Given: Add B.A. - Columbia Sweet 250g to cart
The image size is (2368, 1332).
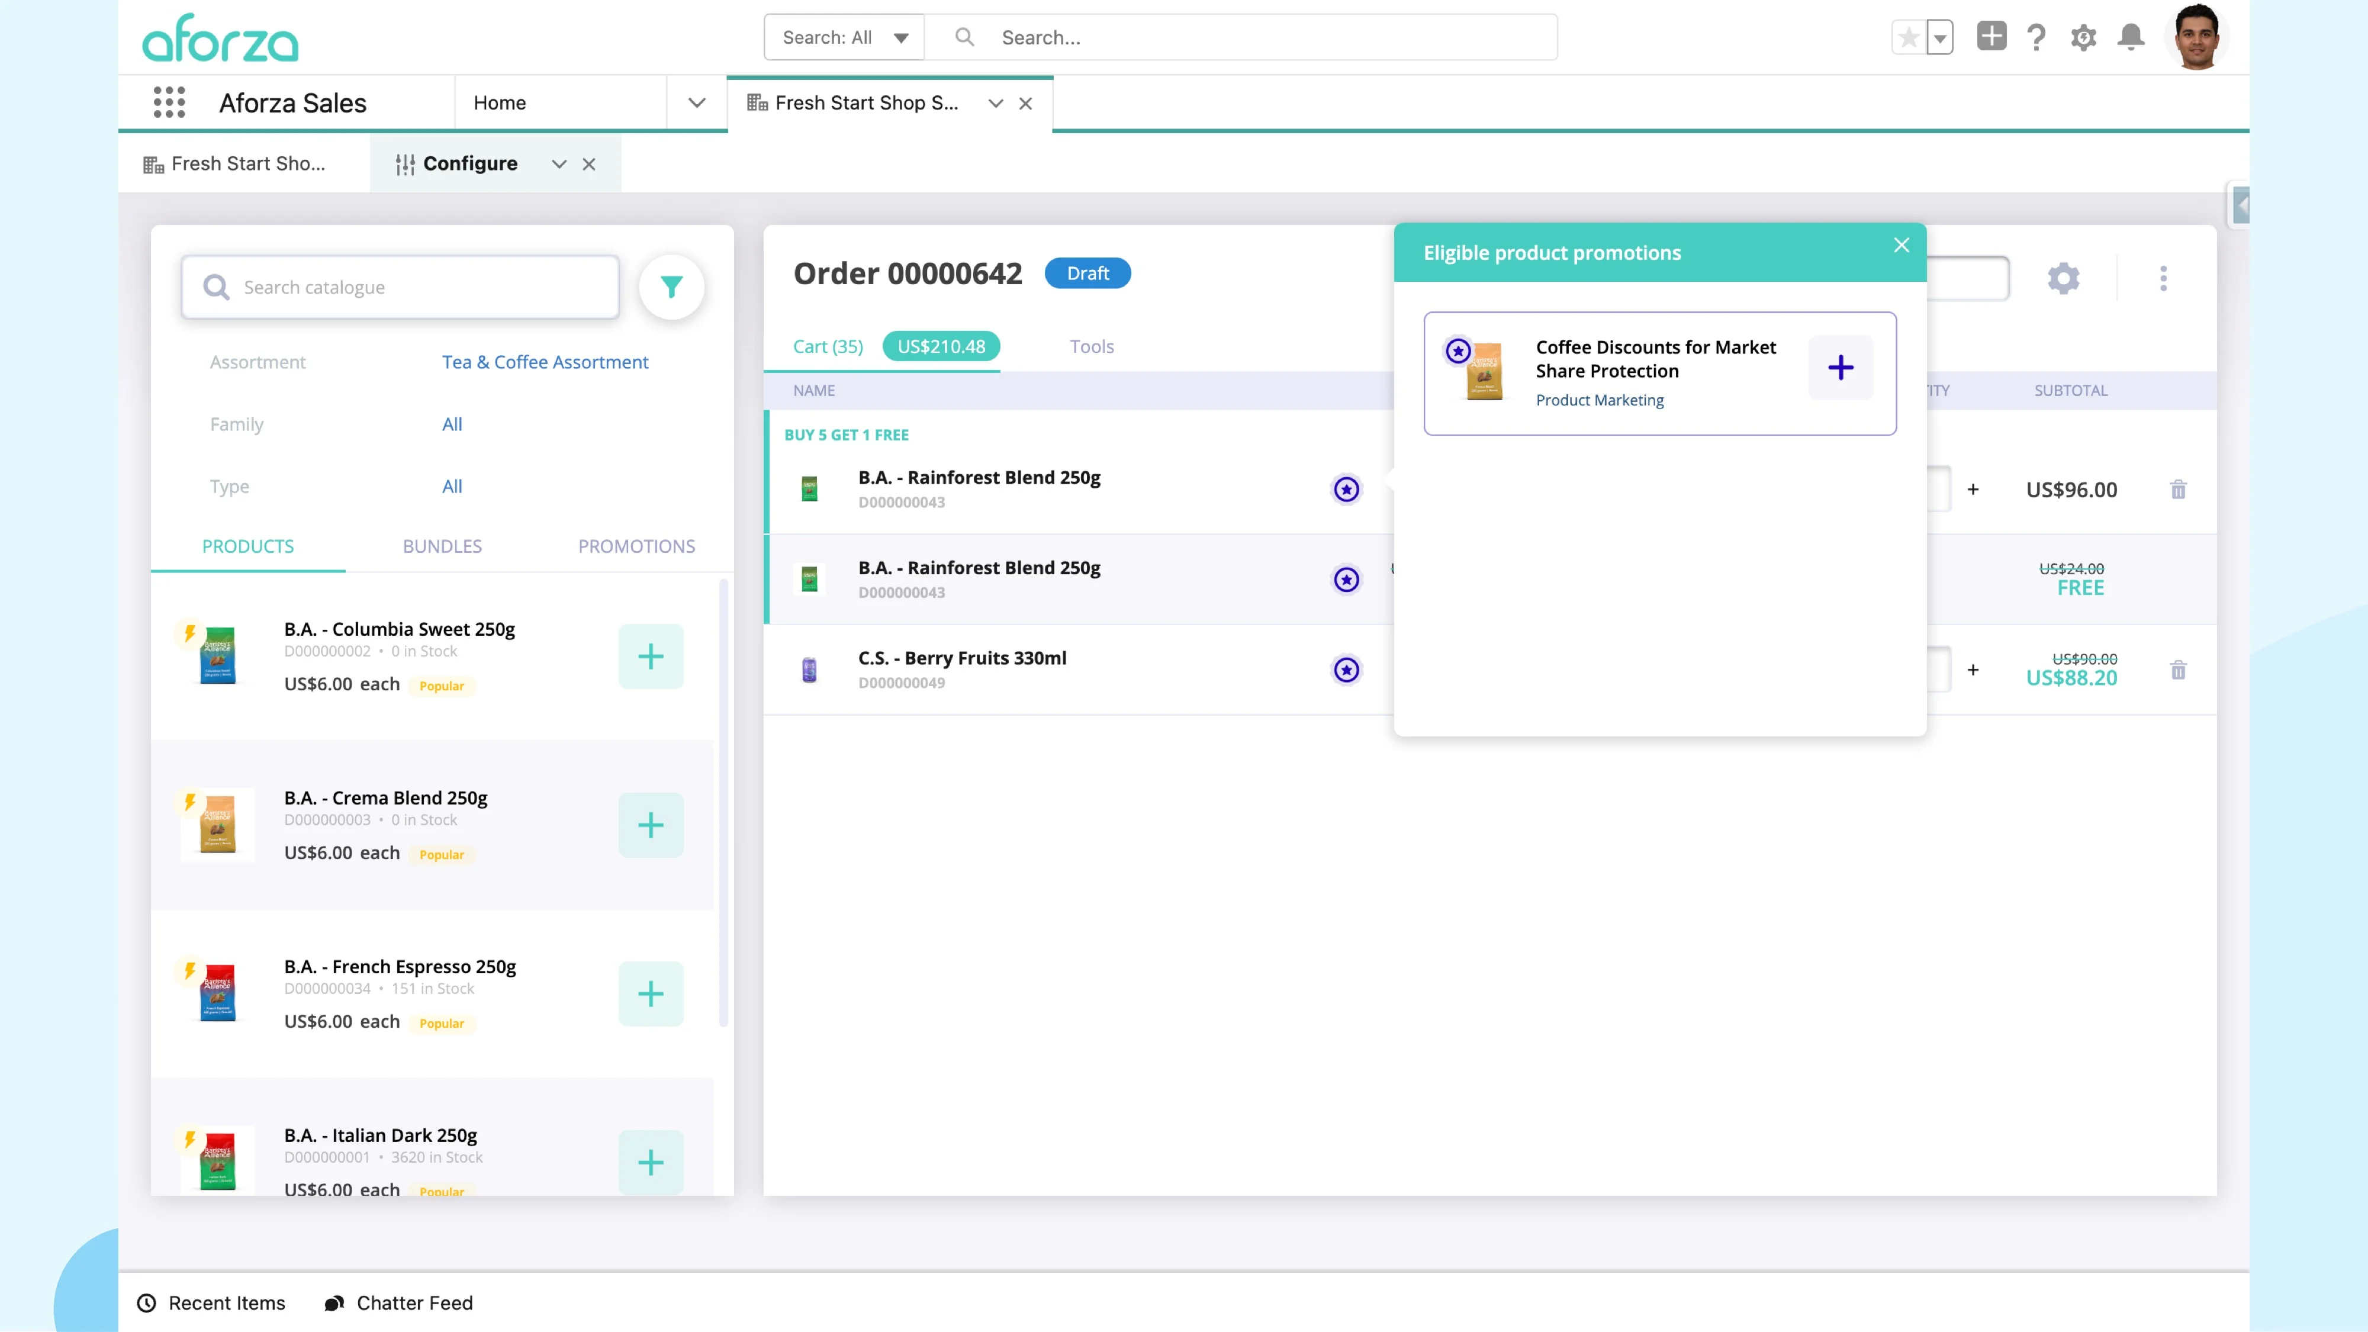Looking at the screenshot, I should tap(651, 657).
